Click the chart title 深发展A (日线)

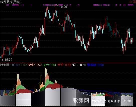10,2
